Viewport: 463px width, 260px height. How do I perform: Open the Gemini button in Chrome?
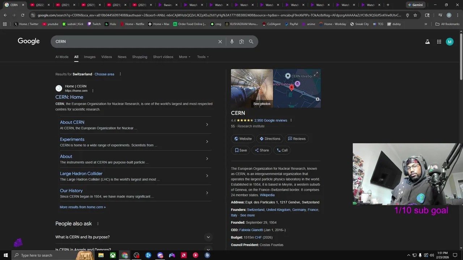tap(415, 5)
